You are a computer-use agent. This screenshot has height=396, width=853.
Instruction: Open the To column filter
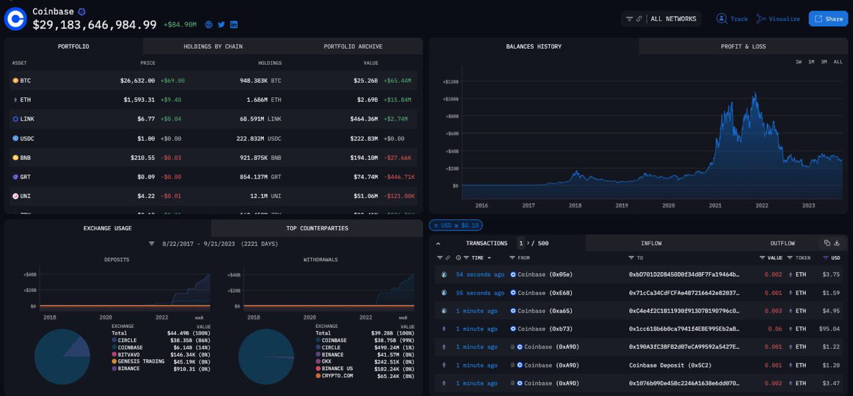tap(631, 257)
